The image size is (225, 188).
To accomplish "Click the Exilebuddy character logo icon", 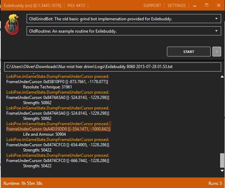I will click(x=12, y=25).
